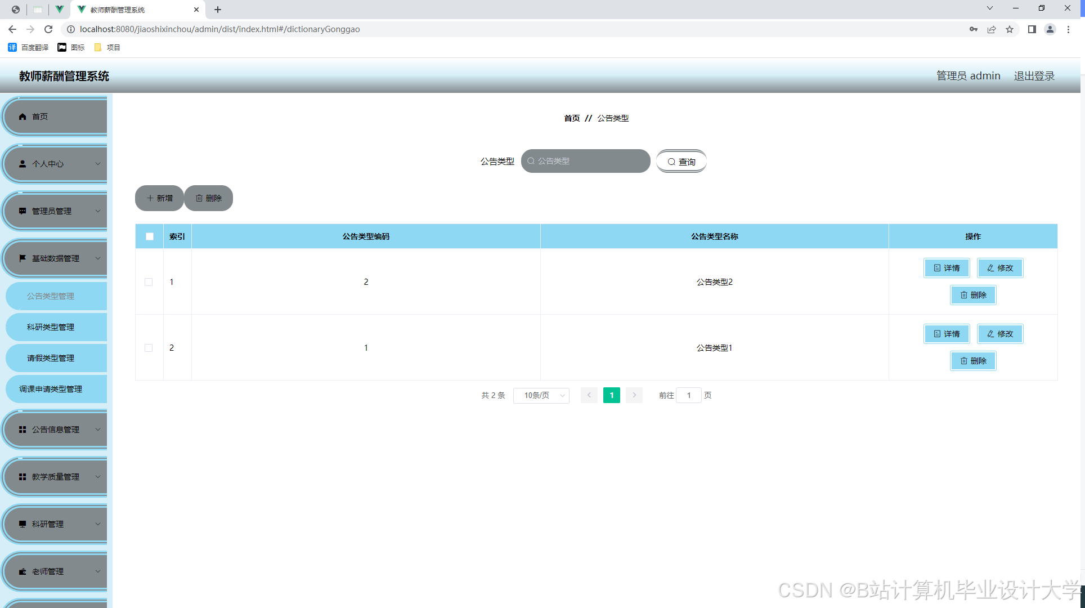This screenshot has height=608, width=1085.
Task: Expand the 教学质量管理 sidebar menu
Action: point(55,477)
